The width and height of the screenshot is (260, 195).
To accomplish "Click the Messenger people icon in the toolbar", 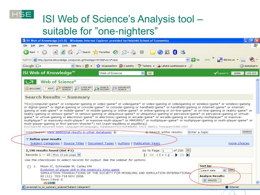I will (183, 52).
